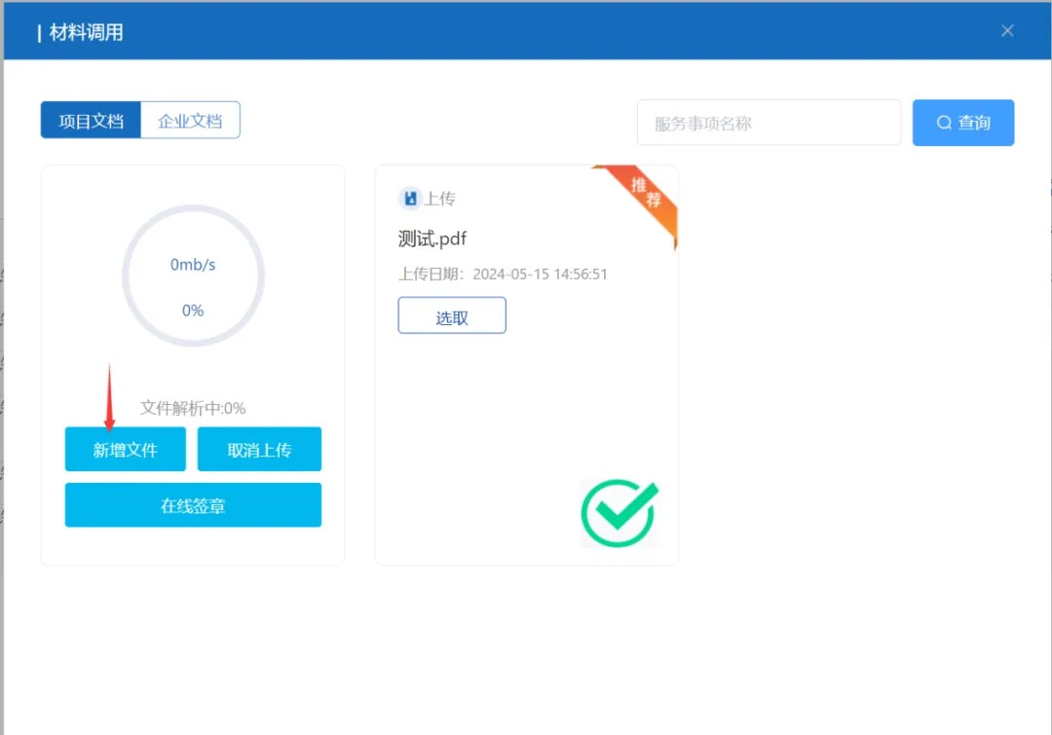Click the 新增文件 button
Image resolution: width=1052 pixels, height=735 pixels.
(125, 450)
